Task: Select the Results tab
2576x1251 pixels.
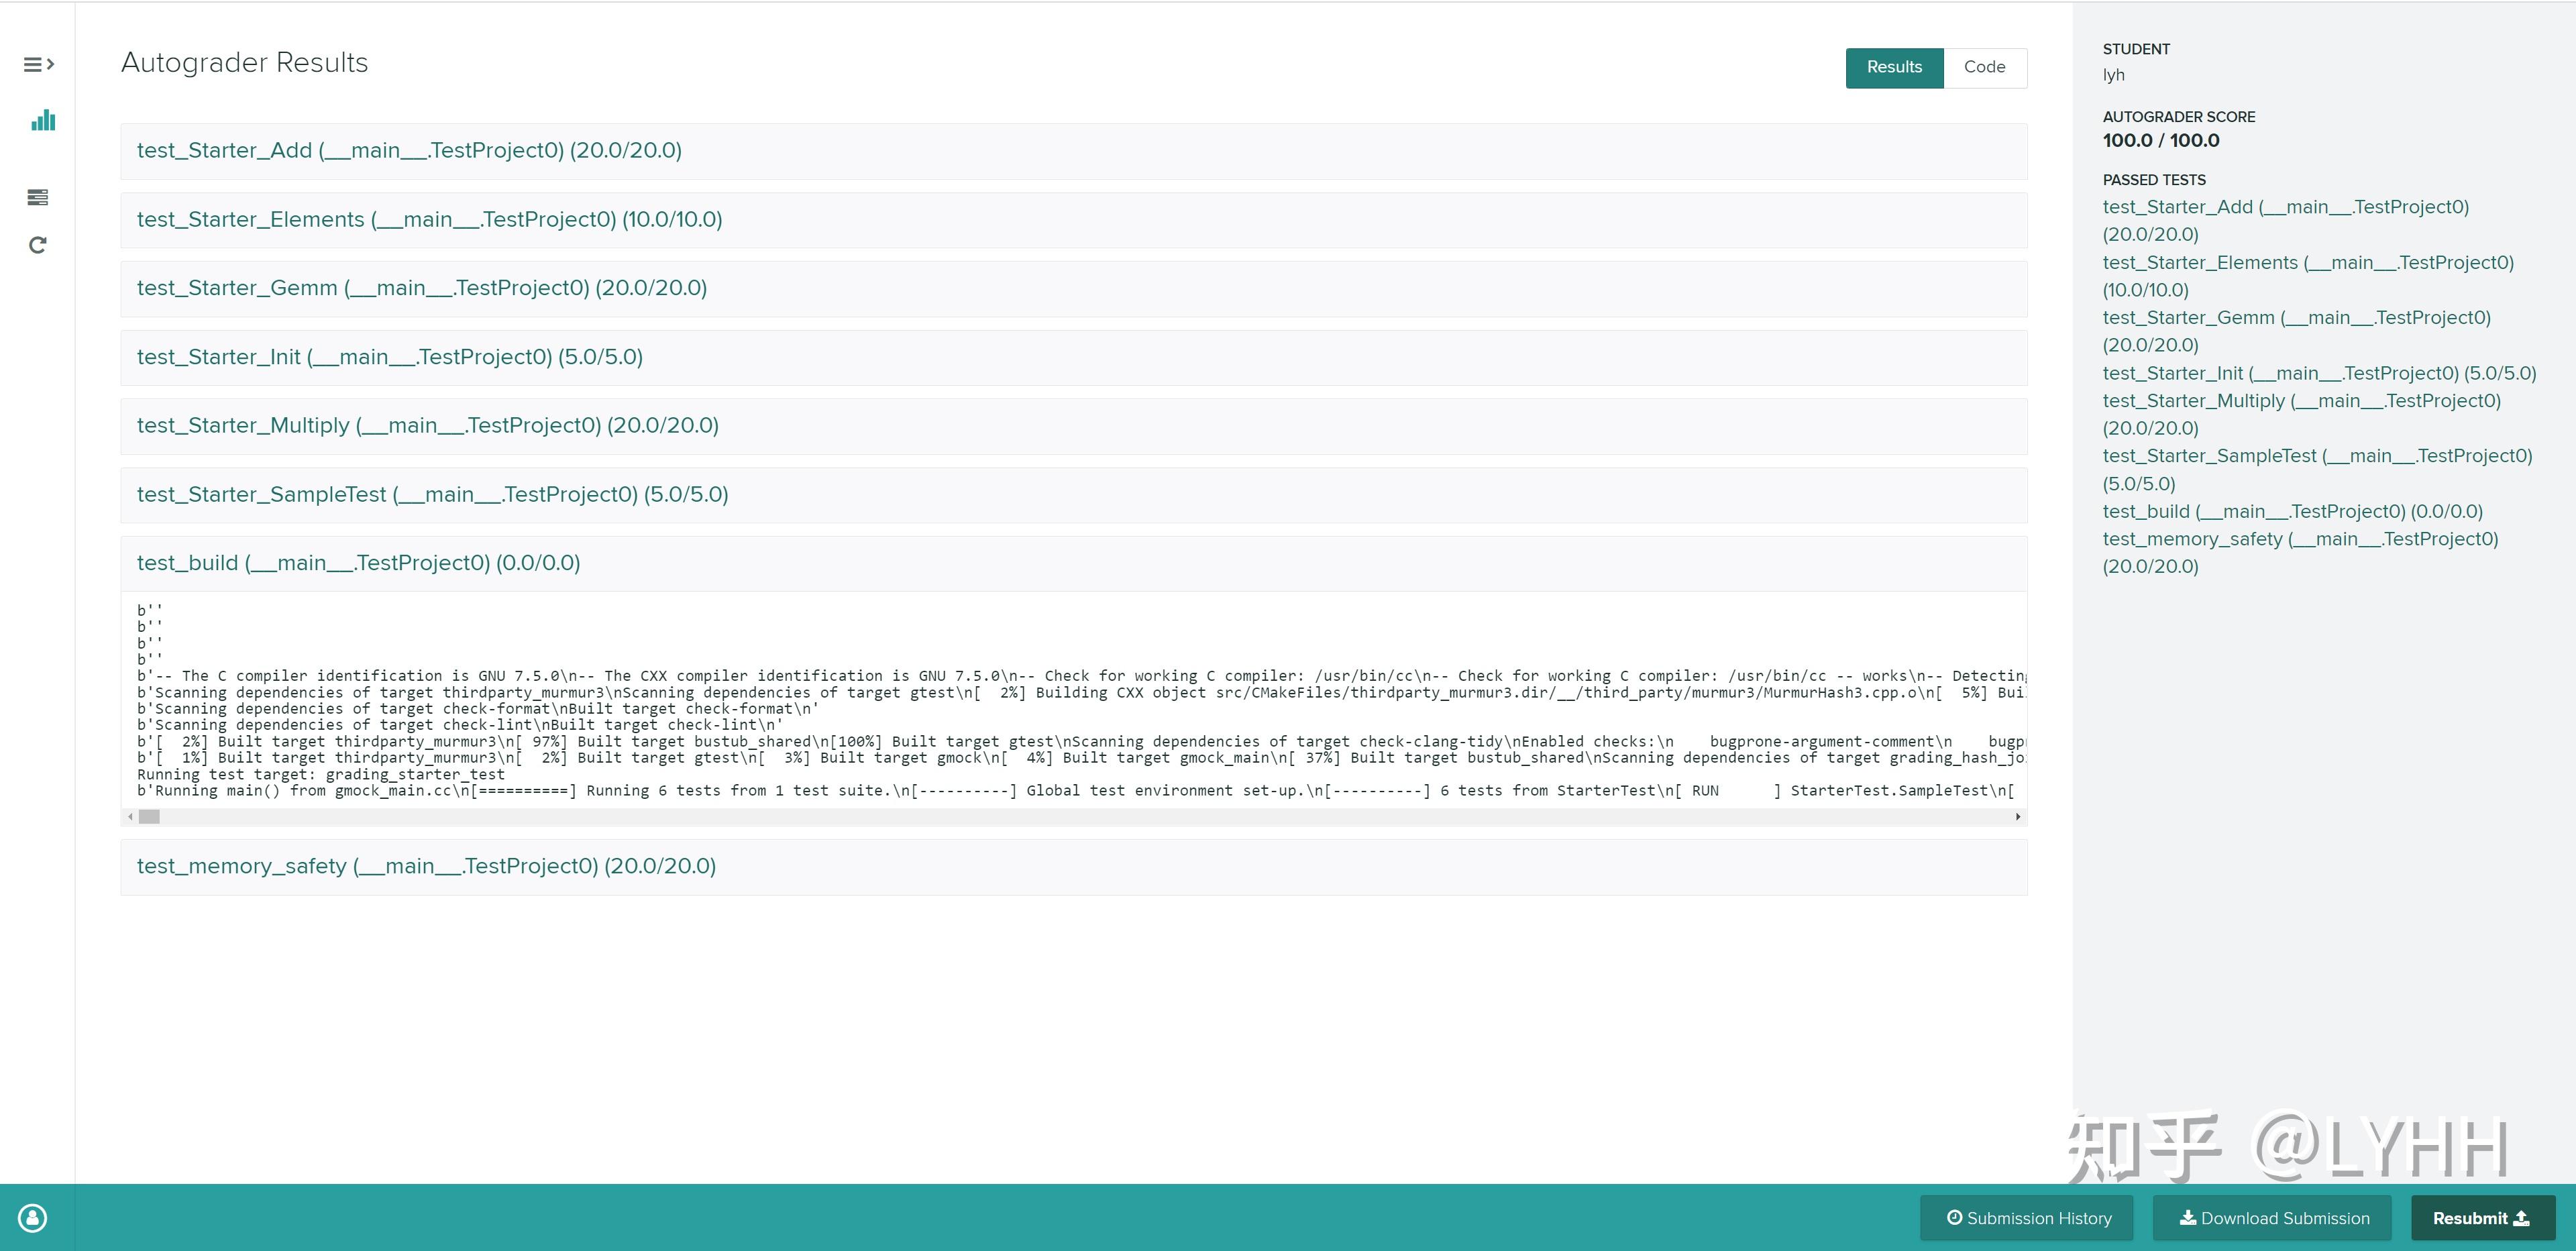Action: (1893, 67)
